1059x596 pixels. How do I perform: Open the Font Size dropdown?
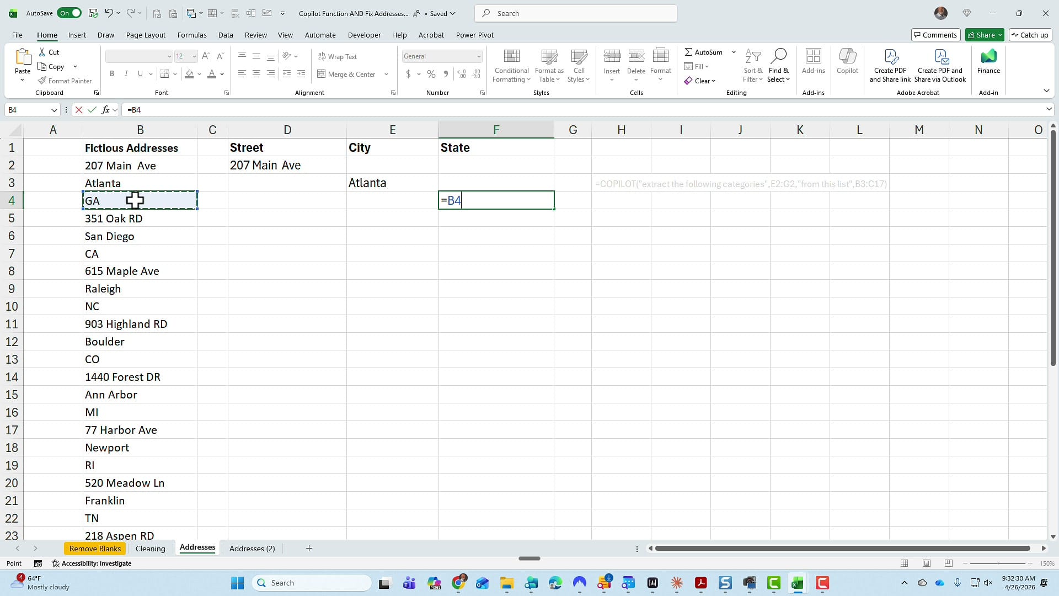click(x=194, y=56)
